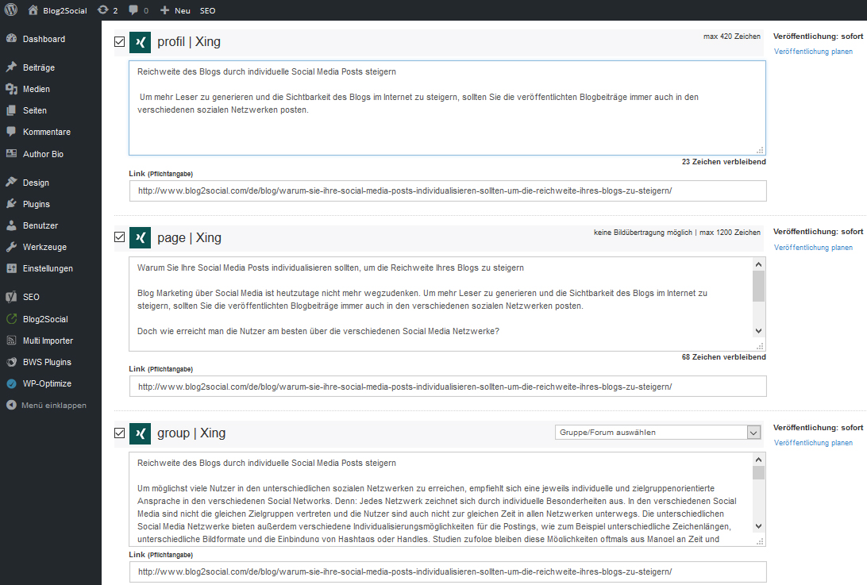The image size is (867, 585).
Task: Uncheck the page | Xing checkbox
Action: coord(119,237)
